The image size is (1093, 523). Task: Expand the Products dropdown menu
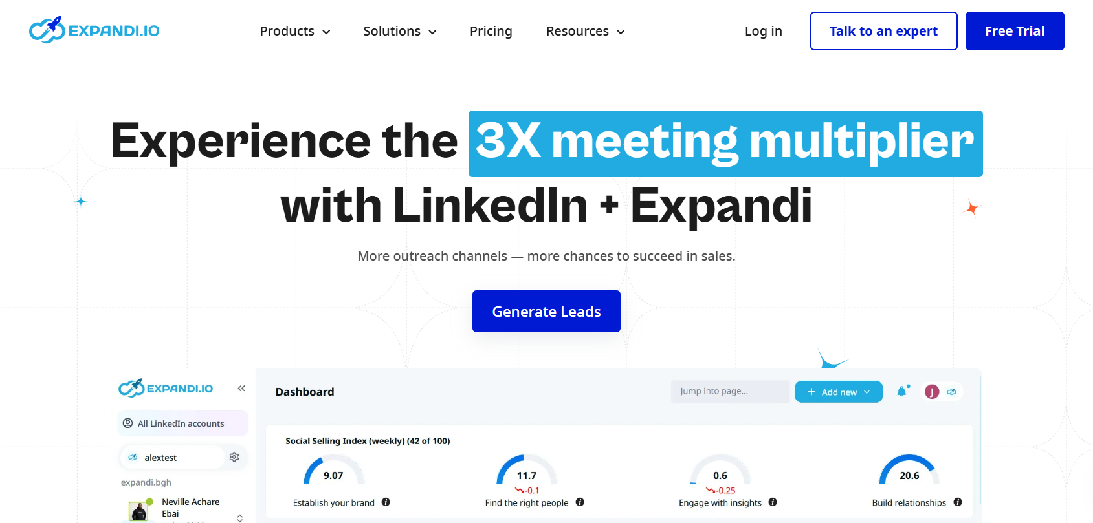point(295,31)
